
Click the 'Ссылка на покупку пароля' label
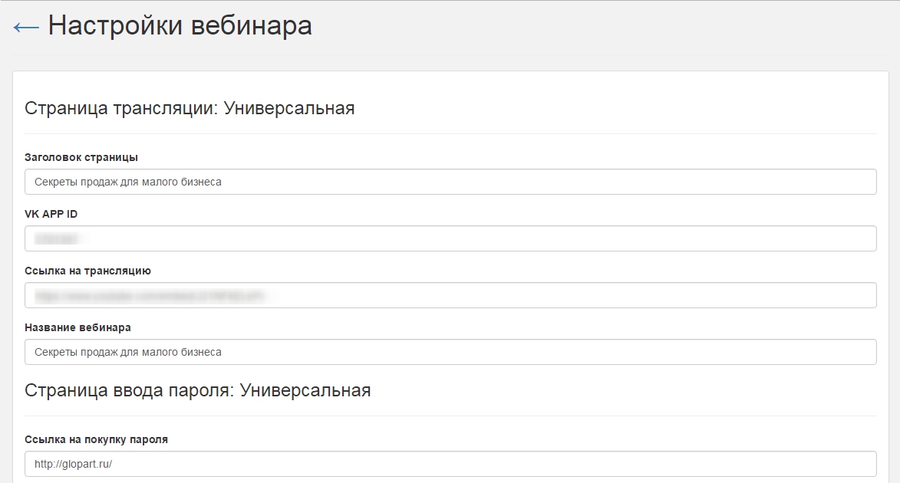point(96,439)
